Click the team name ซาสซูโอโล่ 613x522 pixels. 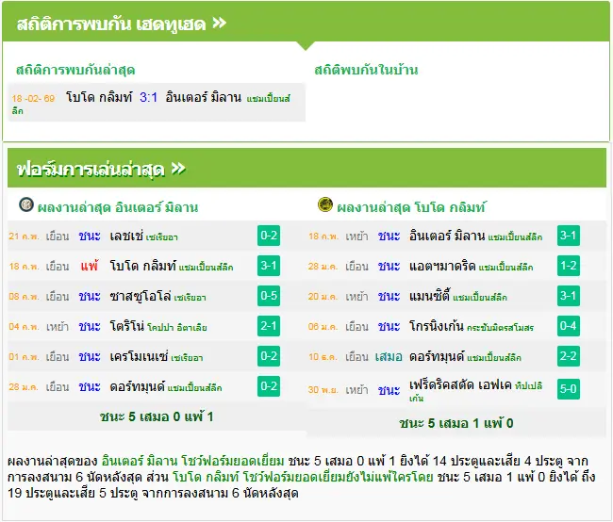(141, 297)
